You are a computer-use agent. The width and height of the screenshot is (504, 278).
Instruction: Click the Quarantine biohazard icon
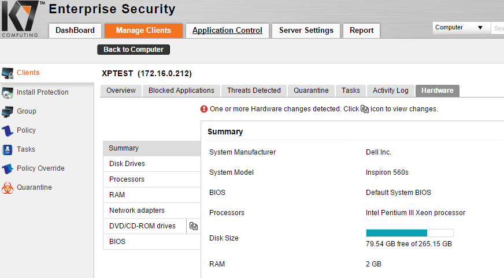pyautogui.click(x=8, y=187)
